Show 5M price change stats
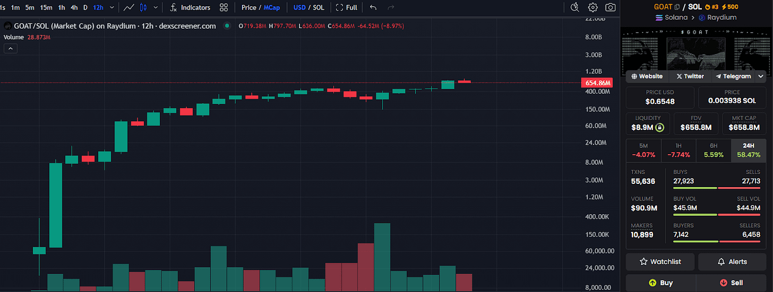 tap(643, 151)
